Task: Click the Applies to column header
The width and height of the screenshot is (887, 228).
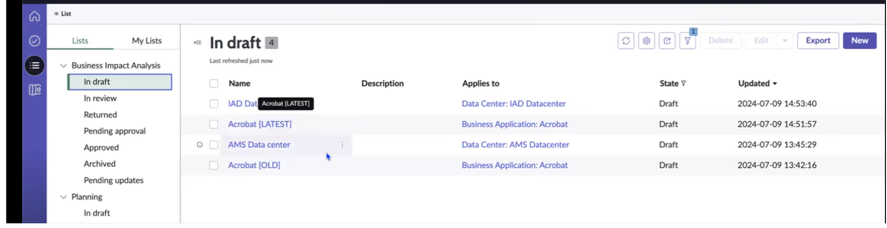Action: point(481,83)
